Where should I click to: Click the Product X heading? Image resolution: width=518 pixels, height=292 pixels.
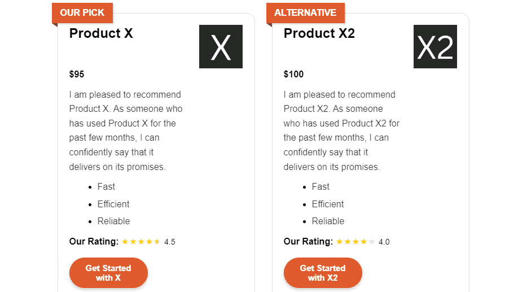101,33
